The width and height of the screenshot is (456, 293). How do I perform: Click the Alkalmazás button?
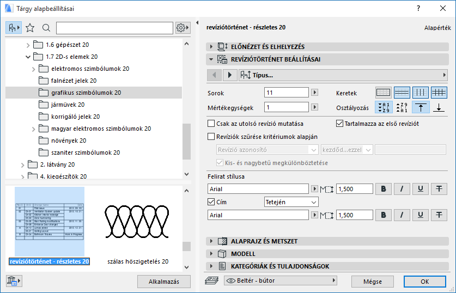163,282
